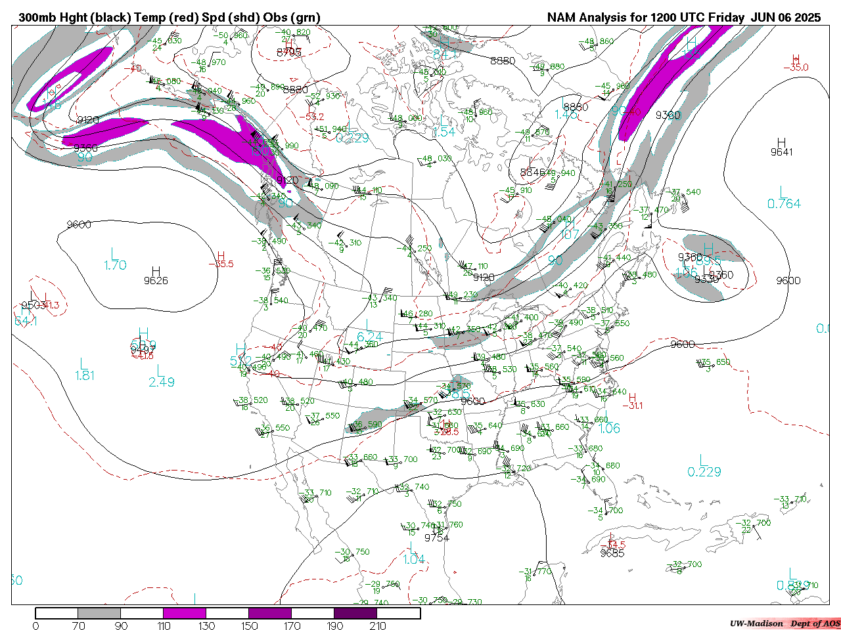Select the L marker labeled 1.04

(413, 549)
